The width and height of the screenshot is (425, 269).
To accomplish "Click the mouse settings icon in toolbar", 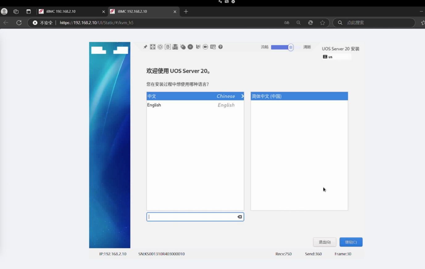I will (x=183, y=47).
